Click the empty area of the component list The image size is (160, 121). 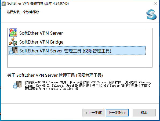click(77, 61)
